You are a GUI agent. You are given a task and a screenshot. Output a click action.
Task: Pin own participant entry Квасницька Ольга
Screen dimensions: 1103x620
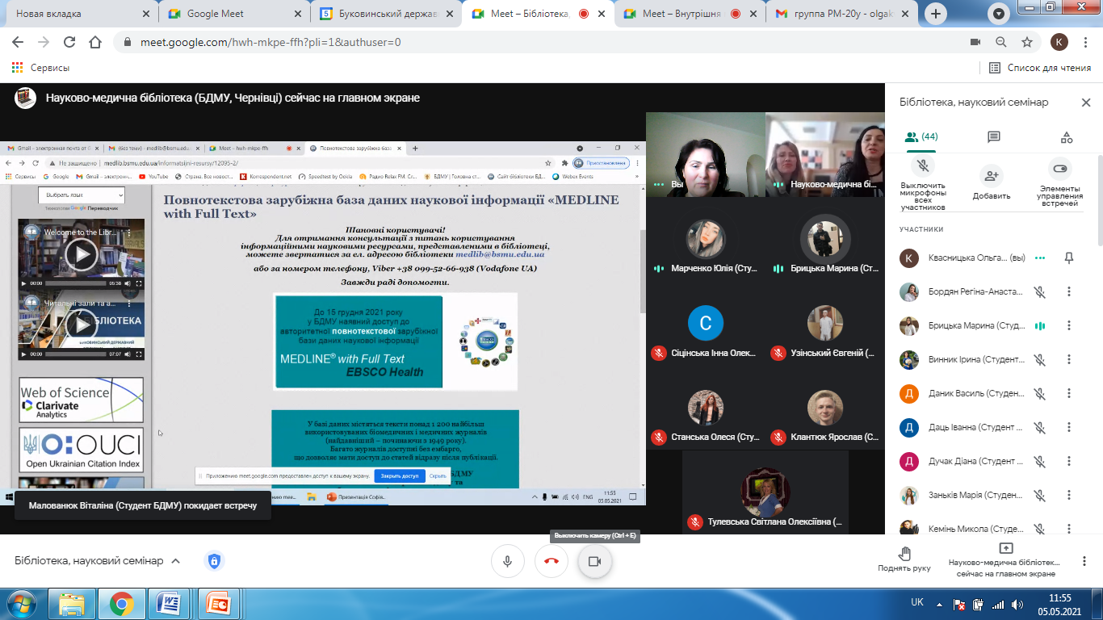tap(1069, 258)
